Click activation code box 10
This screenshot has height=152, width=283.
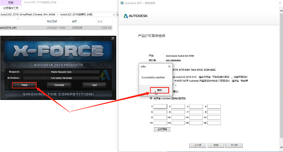[x=178, y=117]
